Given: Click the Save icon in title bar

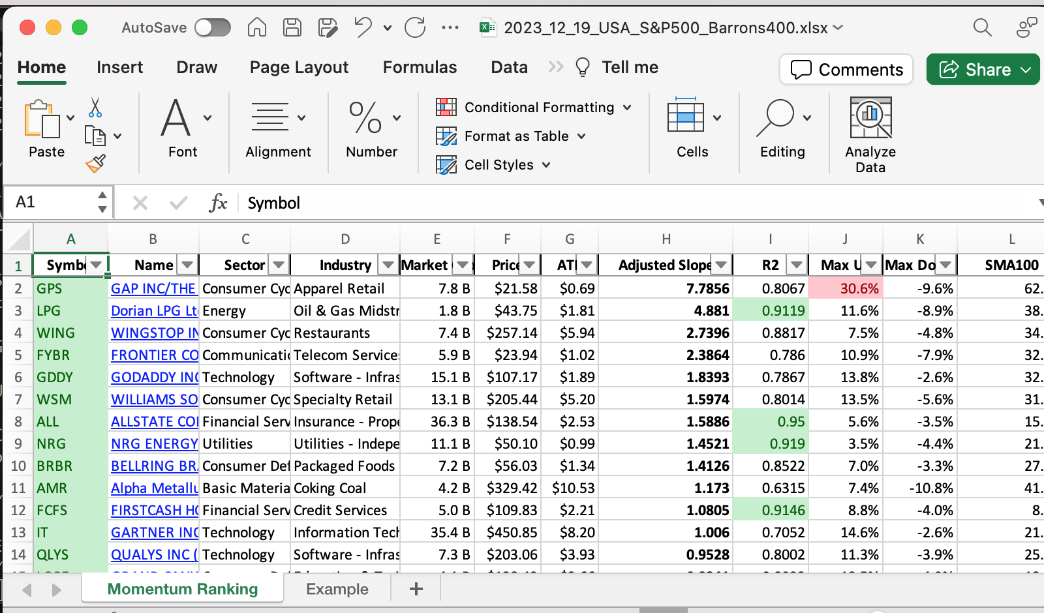Looking at the screenshot, I should click(292, 27).
